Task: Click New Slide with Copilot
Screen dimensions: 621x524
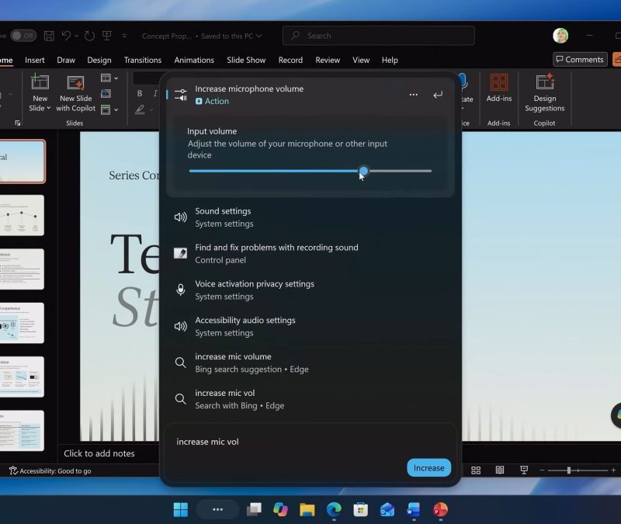Action: [x=75, y=93]
